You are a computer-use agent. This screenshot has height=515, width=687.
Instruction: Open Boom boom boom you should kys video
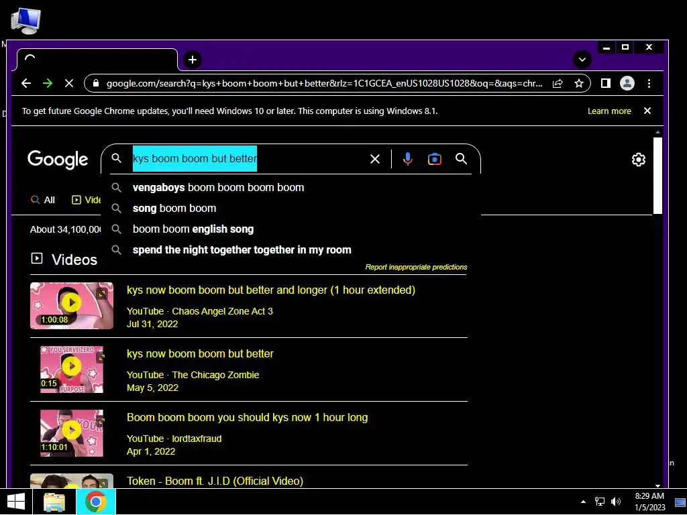(x=247, y=418)
